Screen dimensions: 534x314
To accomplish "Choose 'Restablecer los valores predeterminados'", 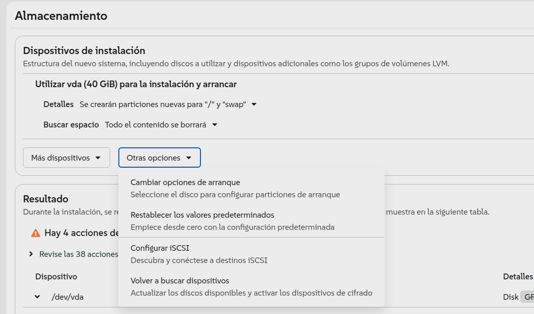I will 202,215.
